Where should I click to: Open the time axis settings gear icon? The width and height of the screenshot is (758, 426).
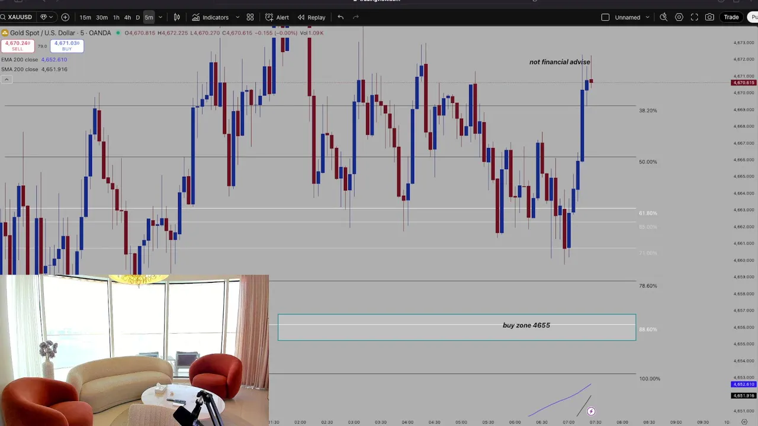coord(744,422)
